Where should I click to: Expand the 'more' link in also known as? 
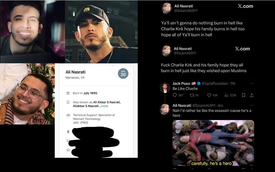click(x=104, y=106)
